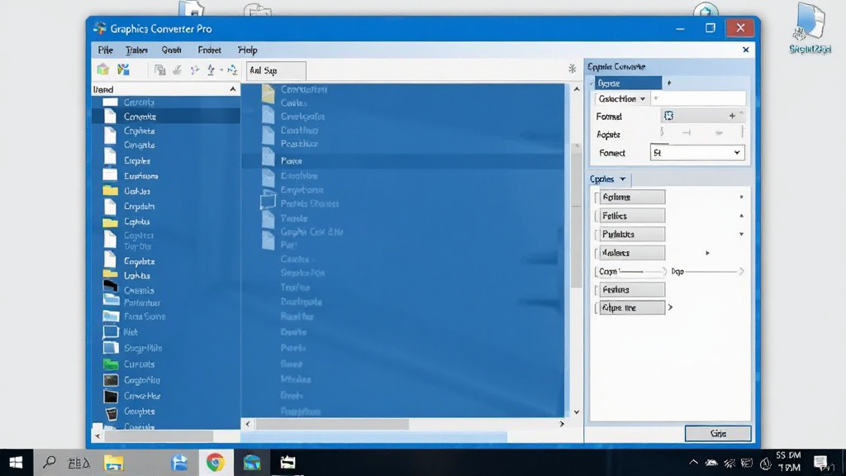Click the monitor icon beside Niel

pyautogui.click(x=111, y=332)
